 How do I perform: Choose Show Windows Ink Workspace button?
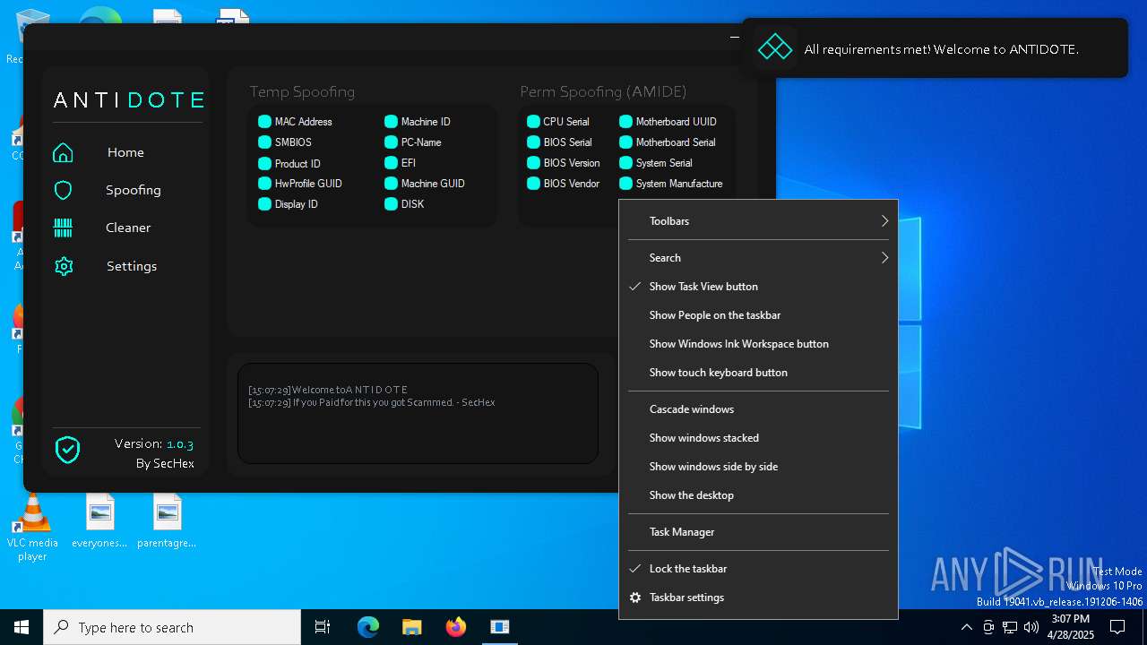tap(758, 344)
